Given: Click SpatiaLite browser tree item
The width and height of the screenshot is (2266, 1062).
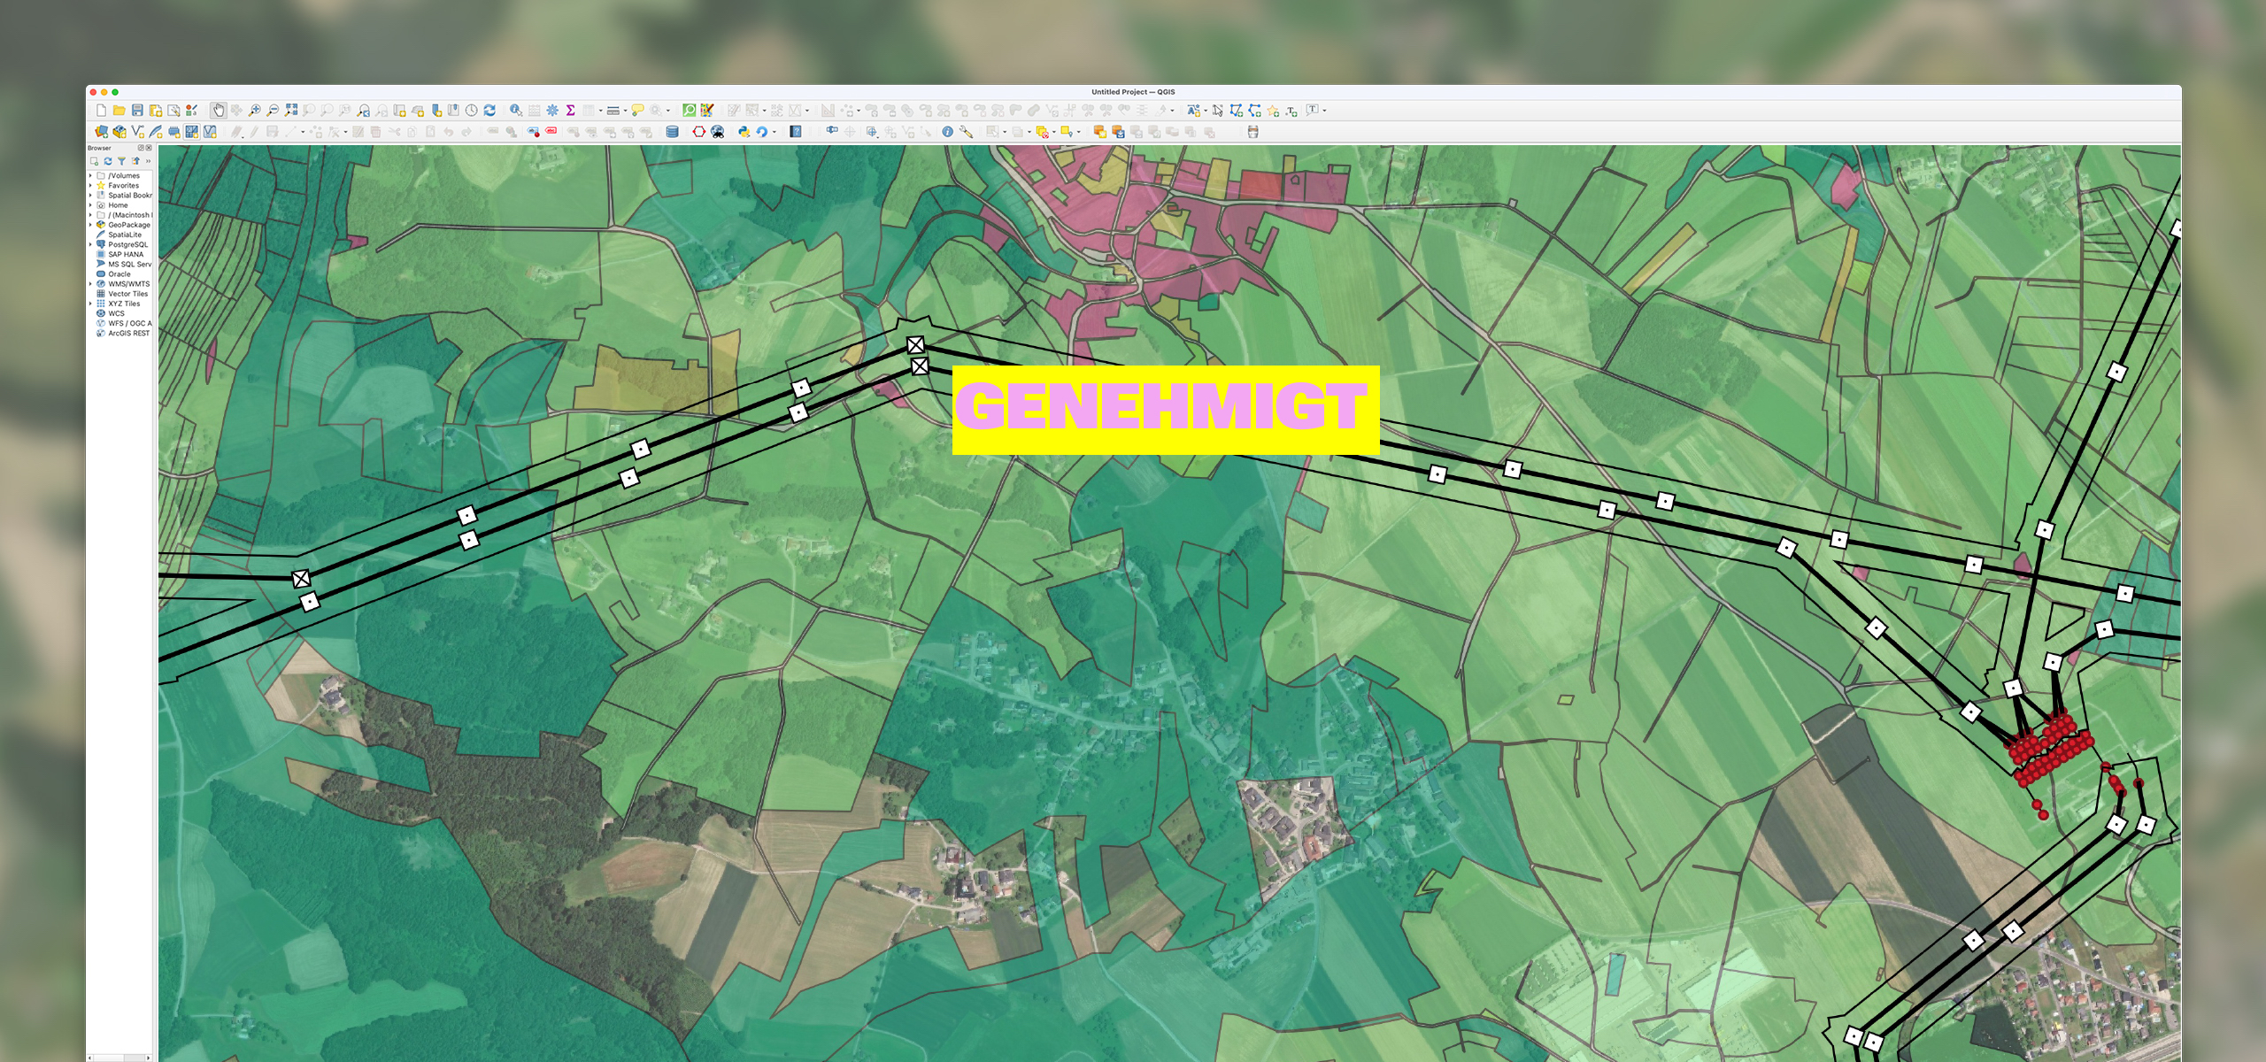Looking at the screenshot, I should pos(127,235).
